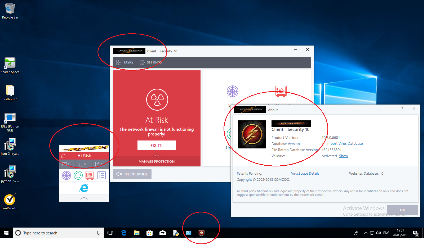Select the Shared Space desktop shortcut
The height and width of the screenshot is (245, 427).
point(10,66)
